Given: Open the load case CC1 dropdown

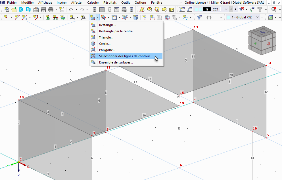Looking at the screenshot, I should (x=226, y=9).
